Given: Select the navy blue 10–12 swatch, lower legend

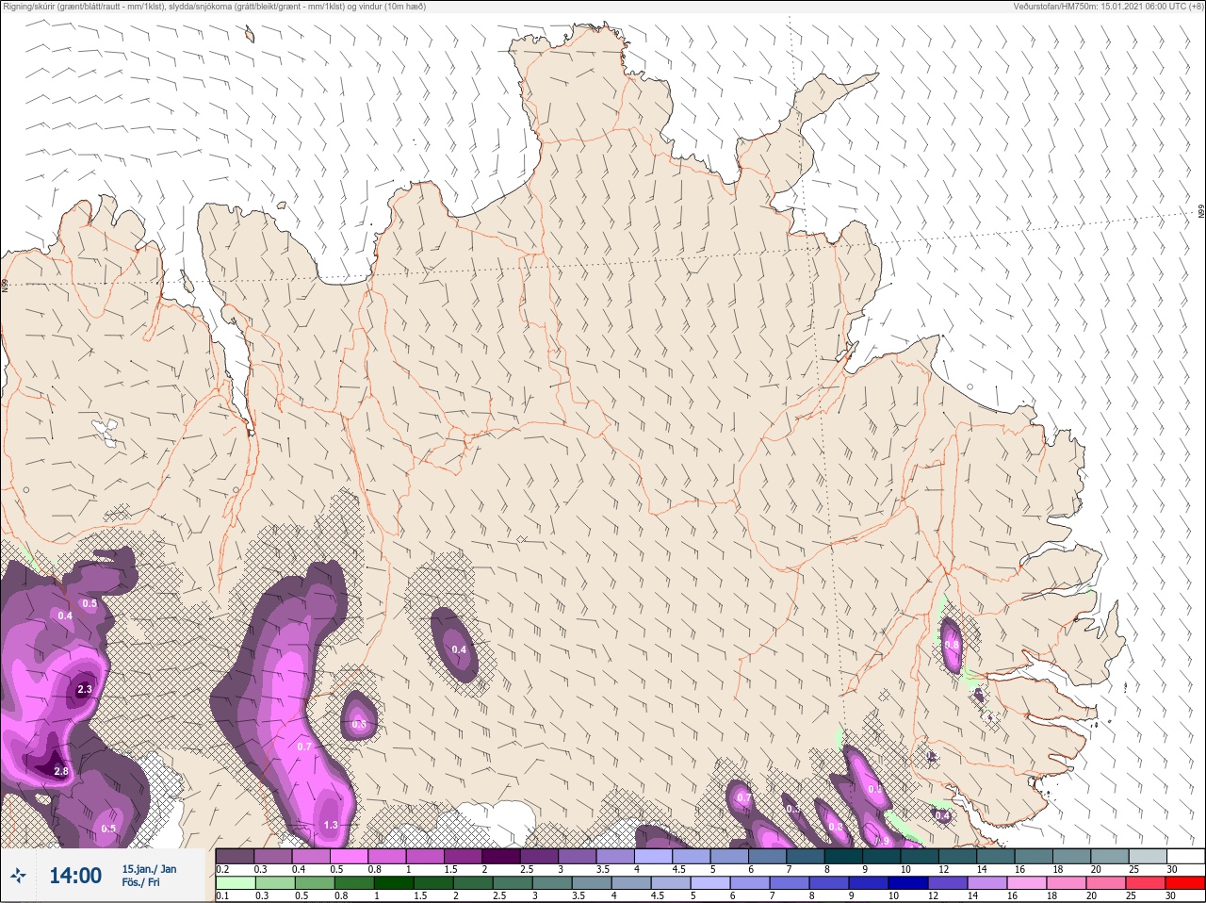Looking at the screenshot, I should (x=908, y=884).
